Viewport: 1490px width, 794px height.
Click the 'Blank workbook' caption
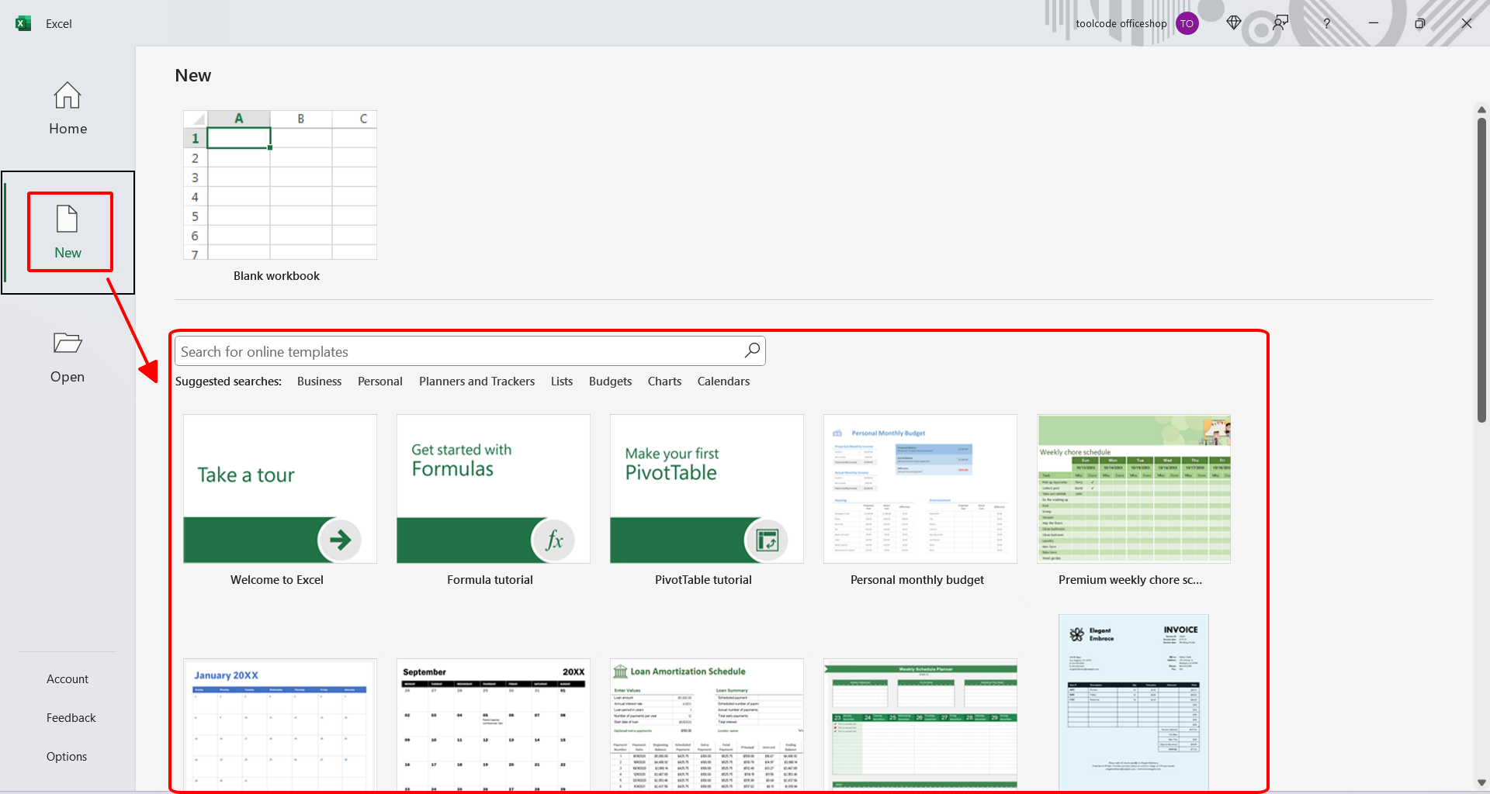(x=276, y=276)
